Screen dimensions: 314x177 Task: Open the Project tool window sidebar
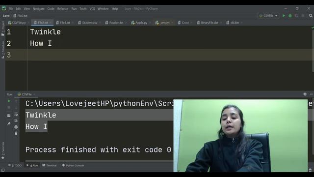point(3,29)
